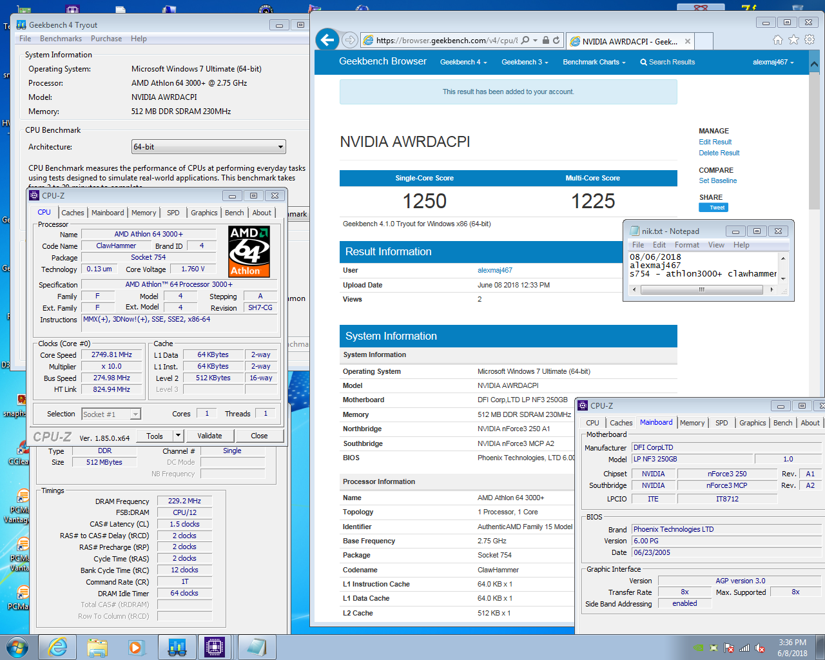Refresh the Geekbench browser page
This screenshot has width=825, height=660.
556,40
